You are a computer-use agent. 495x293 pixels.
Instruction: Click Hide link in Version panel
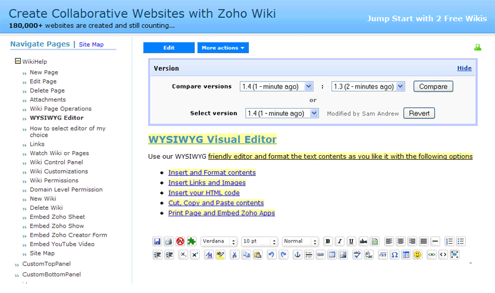(x=464, y=68)
